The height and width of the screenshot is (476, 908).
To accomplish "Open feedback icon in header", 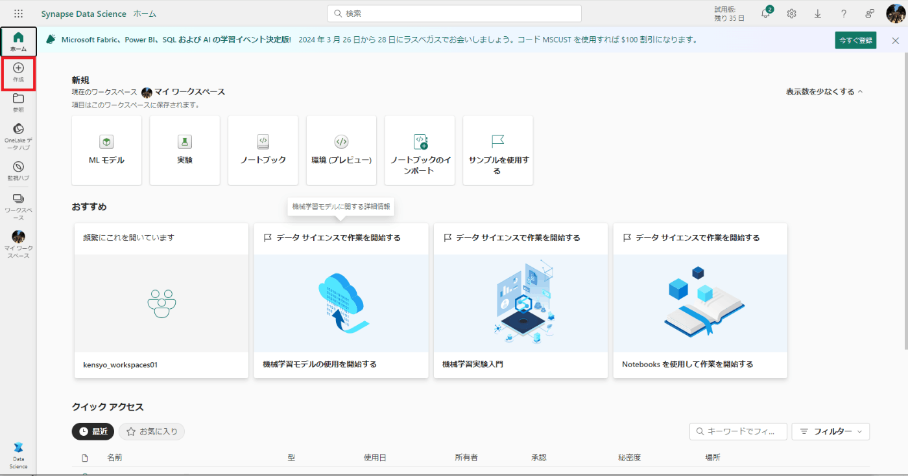I will [870, 14].
